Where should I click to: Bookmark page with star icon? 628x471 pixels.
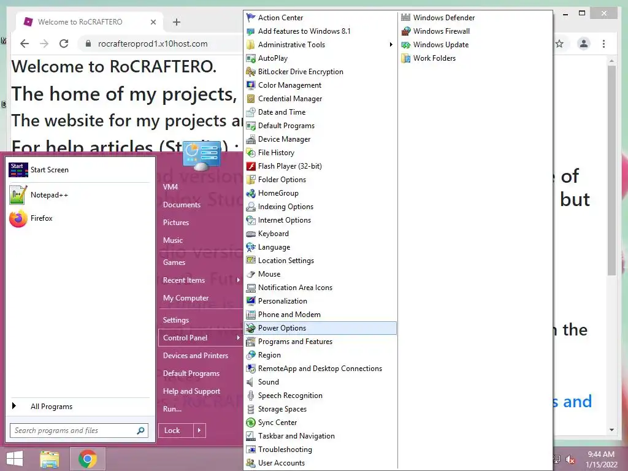tap(559, 44)
